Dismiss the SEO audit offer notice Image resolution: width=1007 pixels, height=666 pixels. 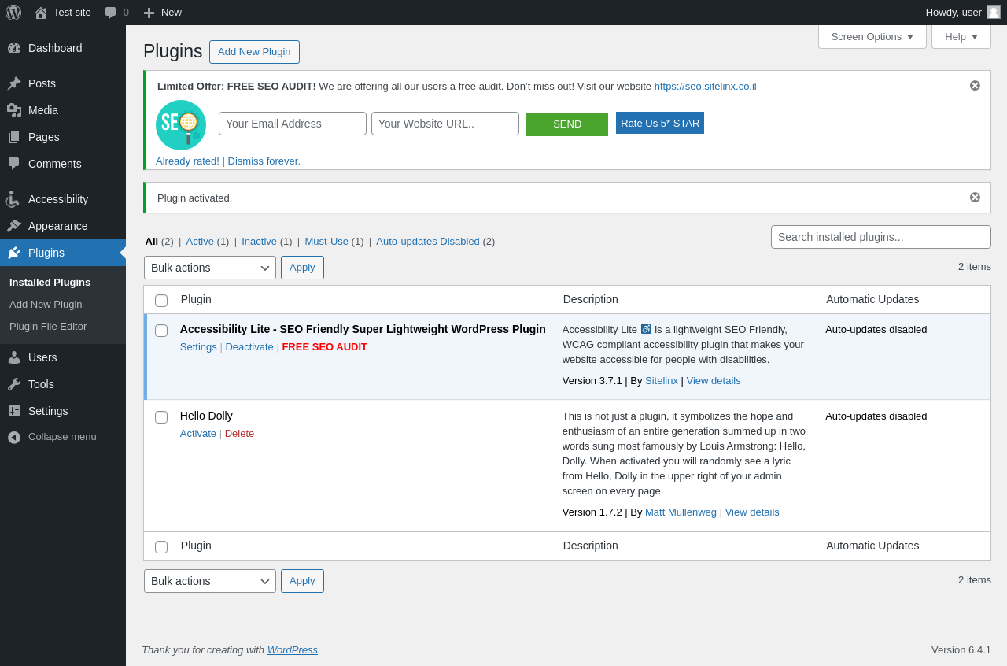coord(975,86)
